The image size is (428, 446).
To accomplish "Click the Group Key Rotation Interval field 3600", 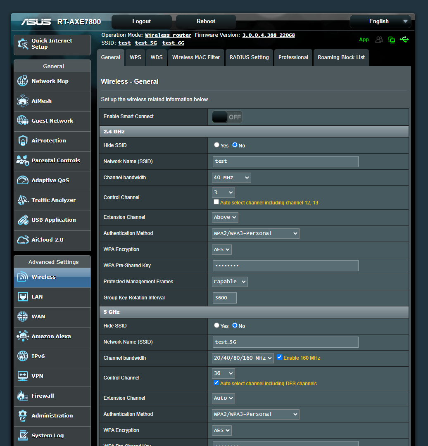I will point(224,298).
